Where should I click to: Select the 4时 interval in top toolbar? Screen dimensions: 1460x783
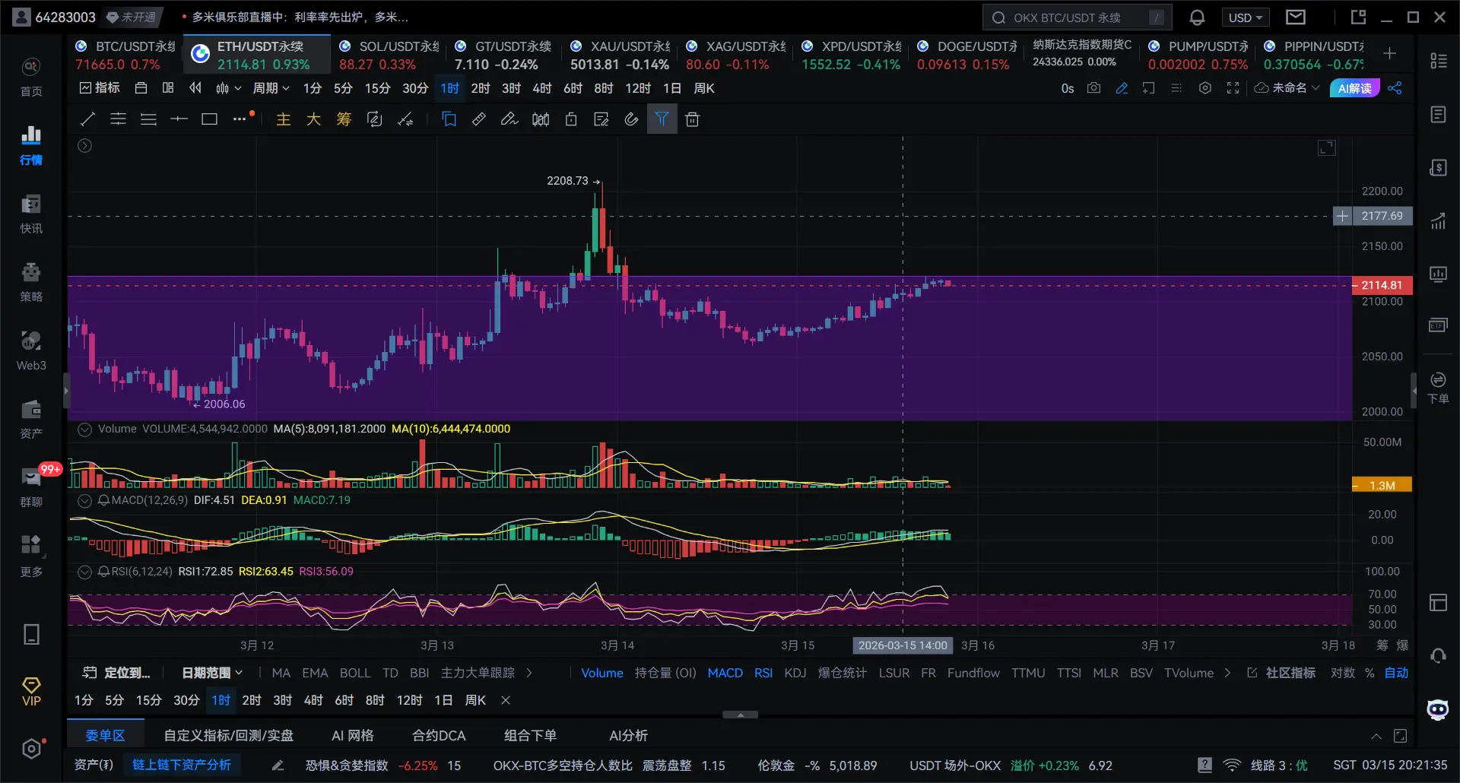[x=541, y=88]
